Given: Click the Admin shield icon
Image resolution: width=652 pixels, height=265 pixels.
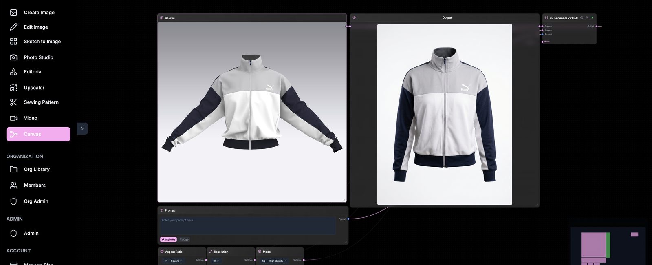Looking at the screenshot, I should [x=13, y=234].
